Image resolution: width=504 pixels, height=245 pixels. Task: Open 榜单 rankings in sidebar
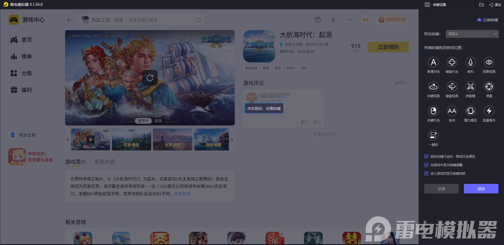coord(21,56)
